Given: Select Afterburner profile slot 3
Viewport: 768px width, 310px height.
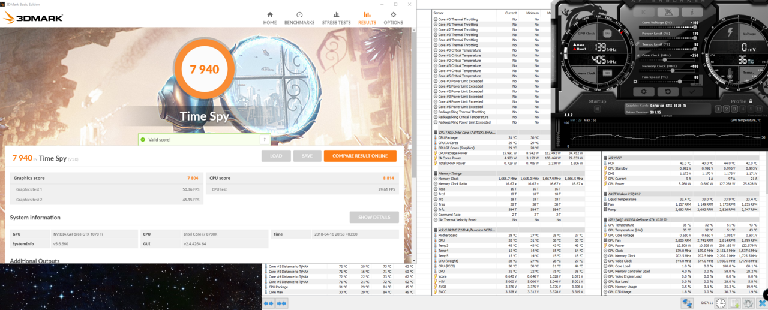Looking at the screenshot, I should 734,109.
